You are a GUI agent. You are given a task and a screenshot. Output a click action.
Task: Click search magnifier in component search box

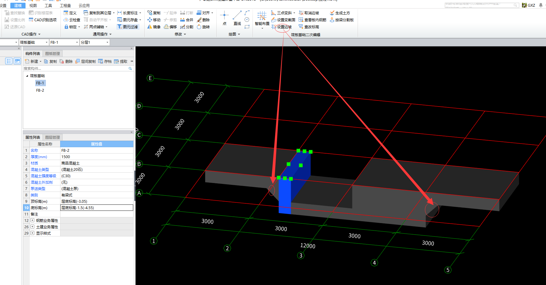coord(130,69)
